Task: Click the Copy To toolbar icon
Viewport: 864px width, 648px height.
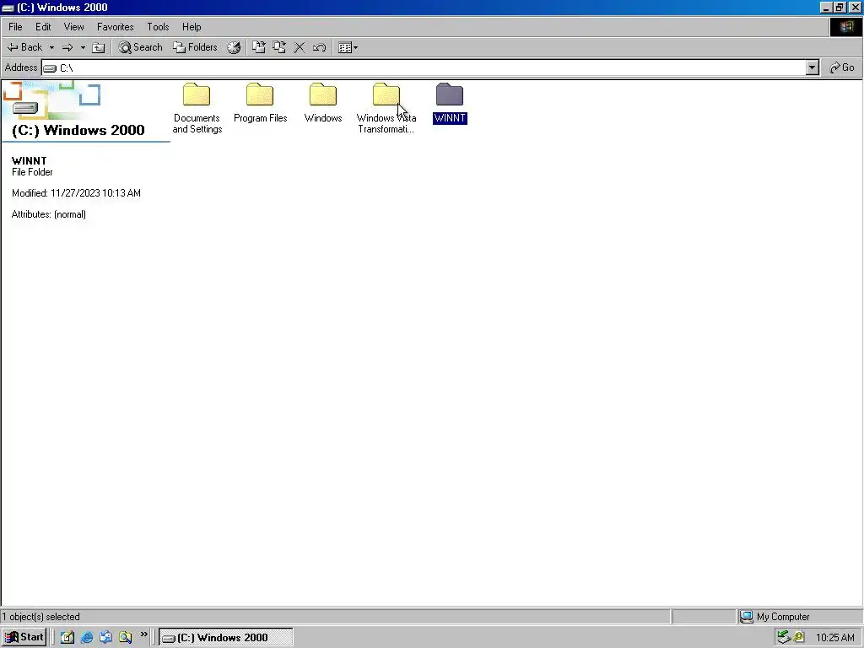Action: (279, 47)
